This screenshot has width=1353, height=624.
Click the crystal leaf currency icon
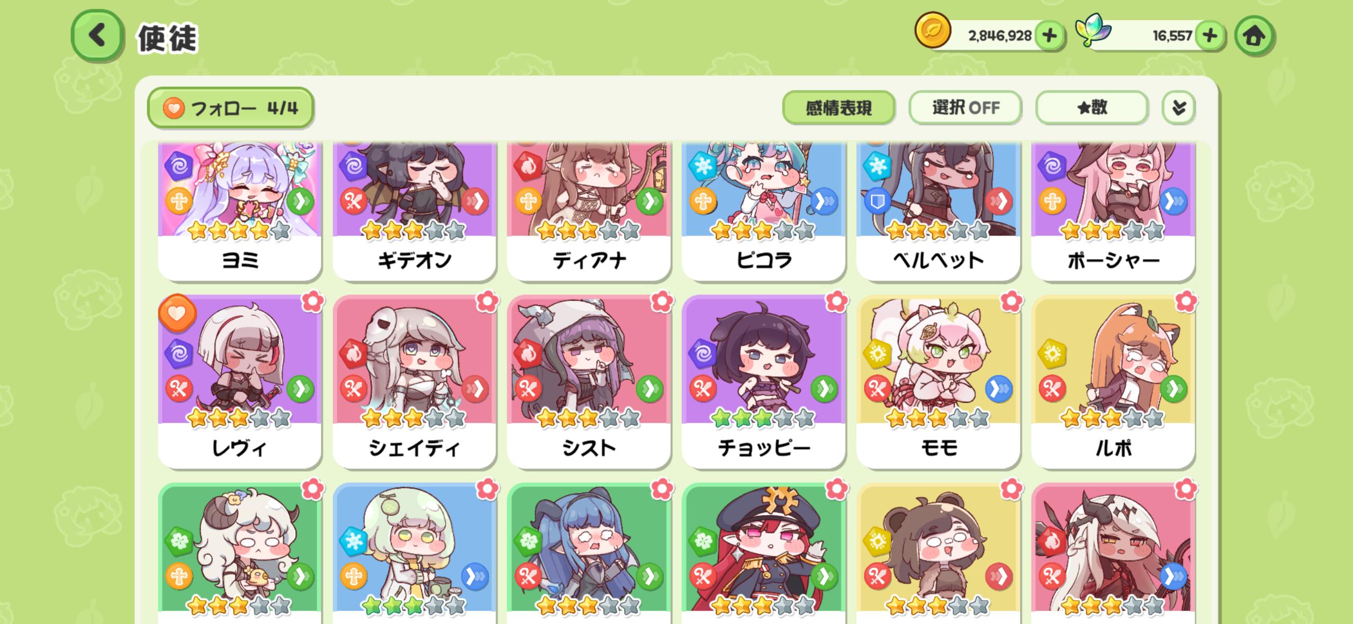[x=1092, y=31]
